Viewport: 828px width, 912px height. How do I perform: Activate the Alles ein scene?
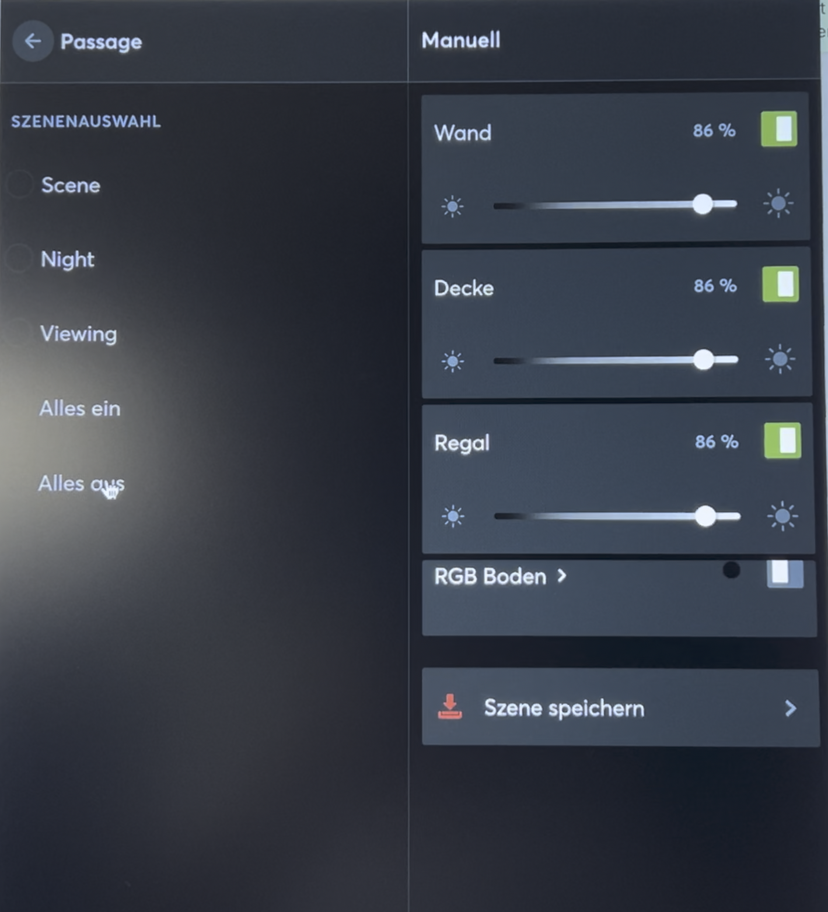point(80,409)
